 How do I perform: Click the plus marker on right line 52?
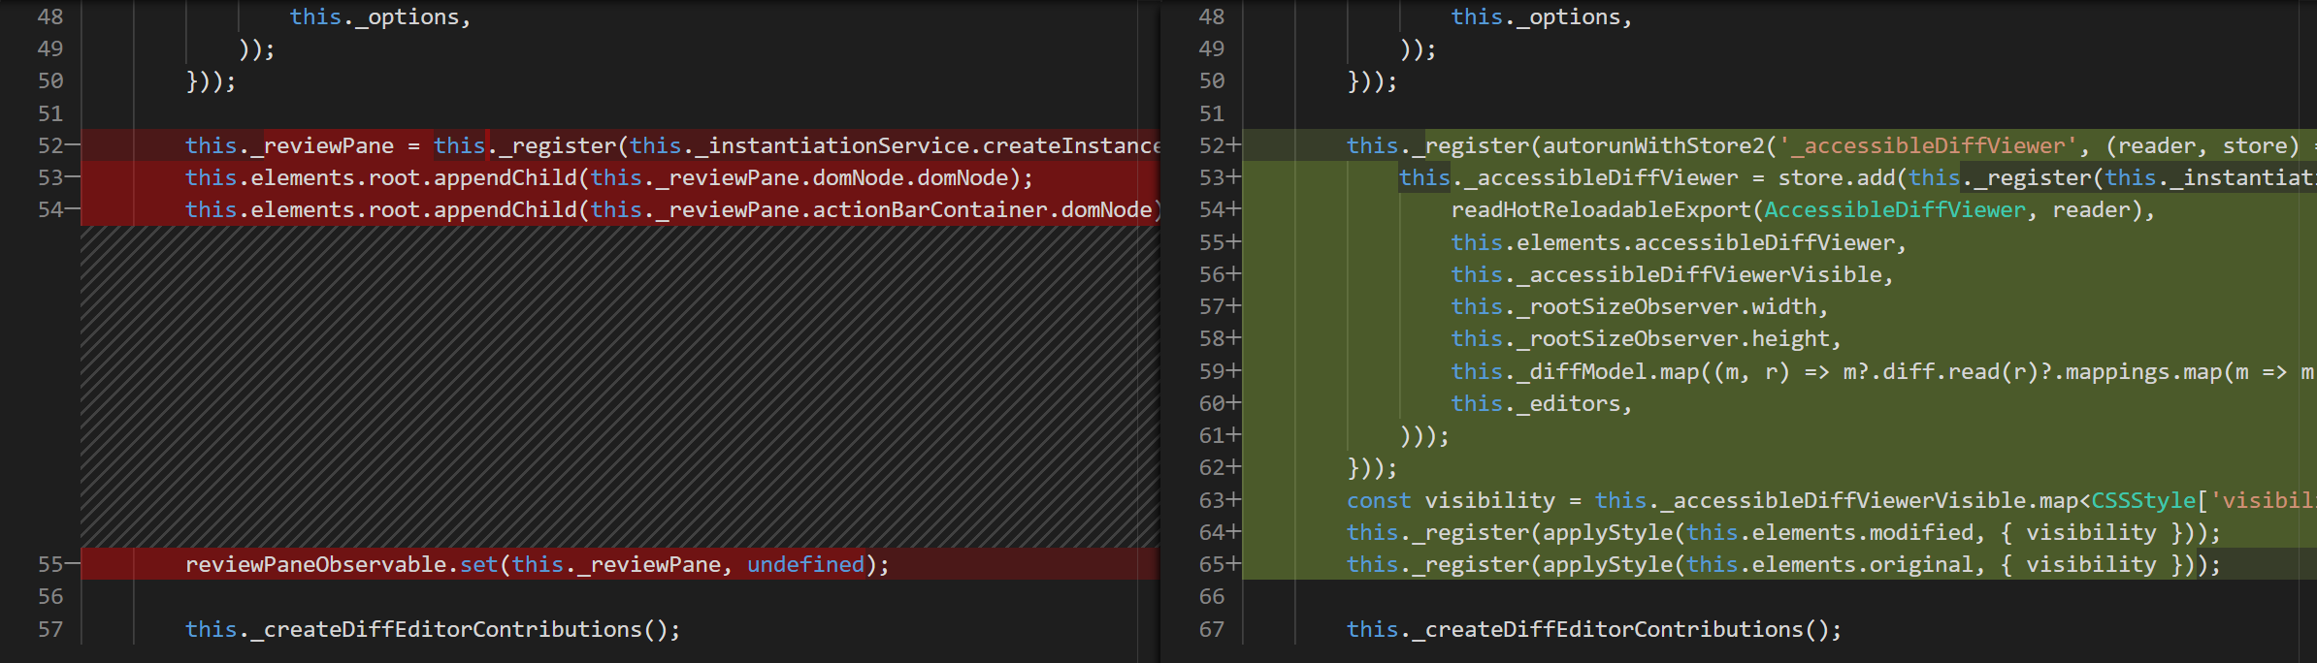(x=1234, y=145)
